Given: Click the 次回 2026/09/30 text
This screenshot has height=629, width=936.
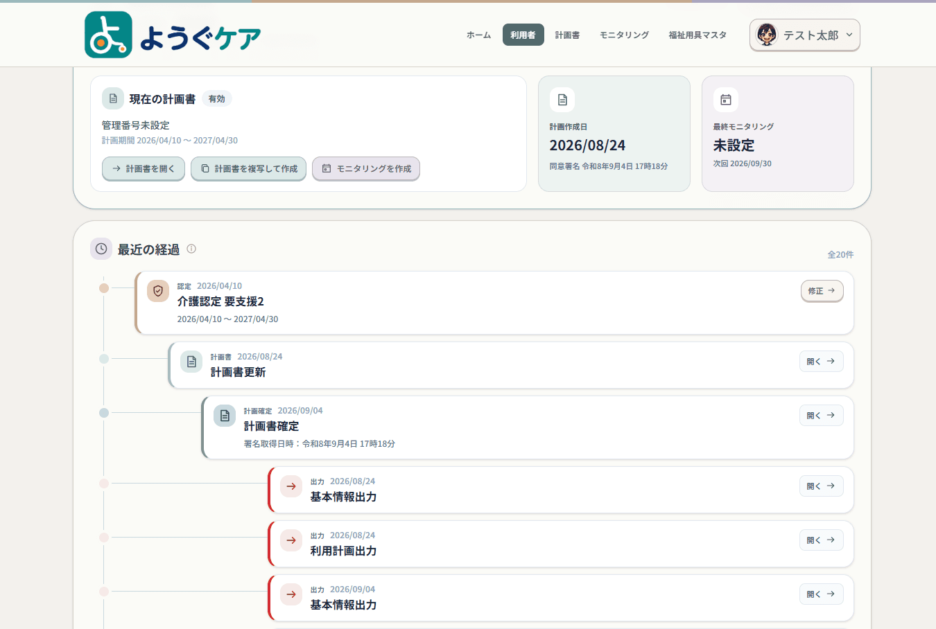Looking at the screenshot, I should click(x=743, y=163).
